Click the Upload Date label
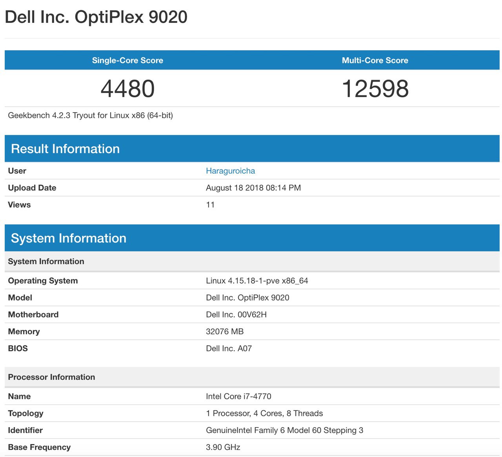 pyautogui.click(x=32, y=188)
